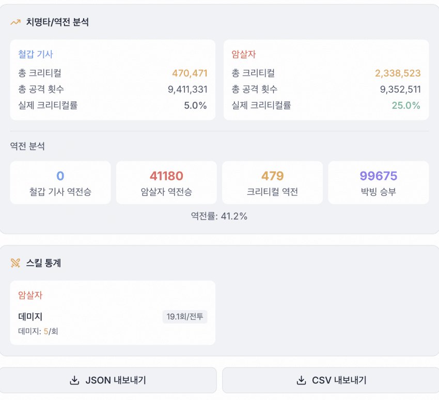Click the trending arrow icon beside 치명타/역전 분석
The width and height of the screenshot is (439, 400).
[x=15, y=23]
